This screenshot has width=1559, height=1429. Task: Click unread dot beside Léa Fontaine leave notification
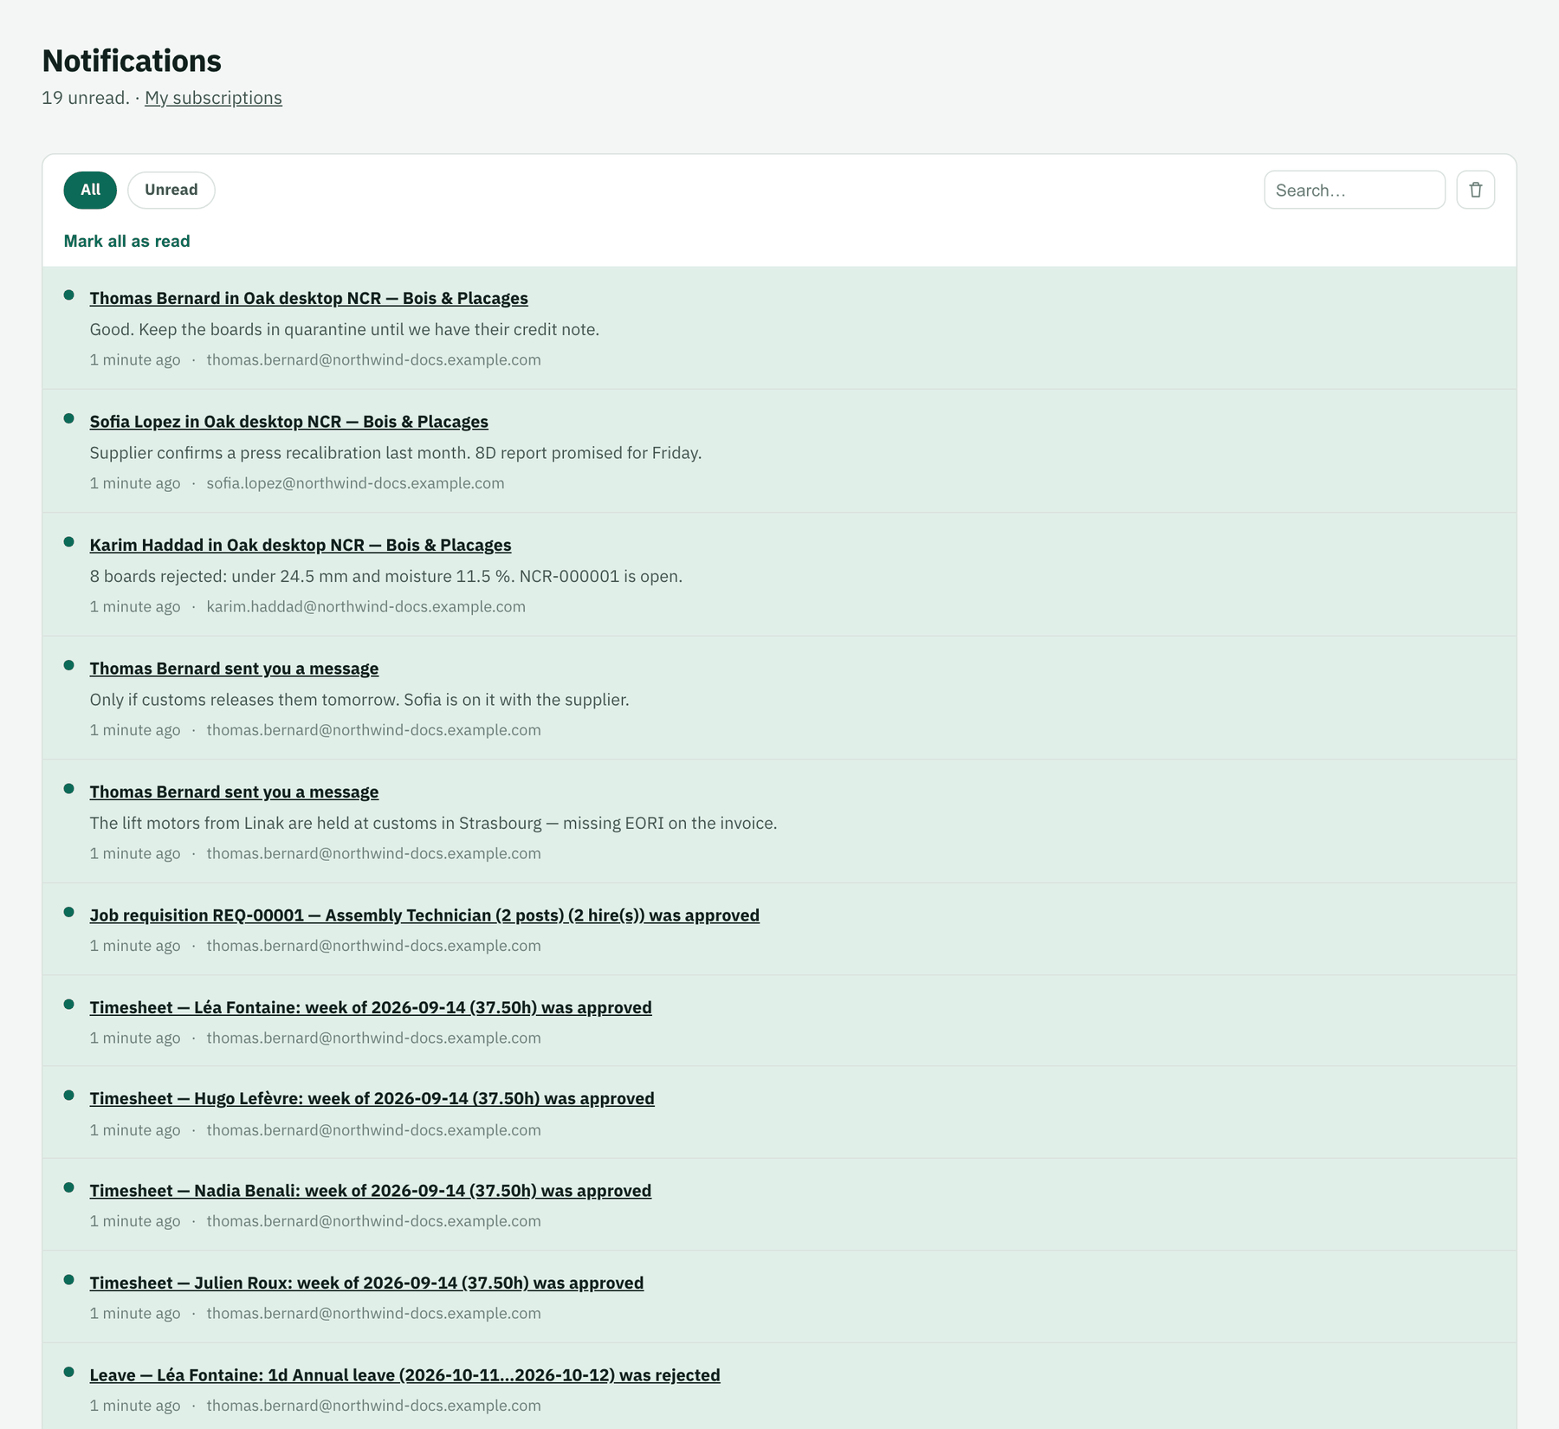(69, 1372)
